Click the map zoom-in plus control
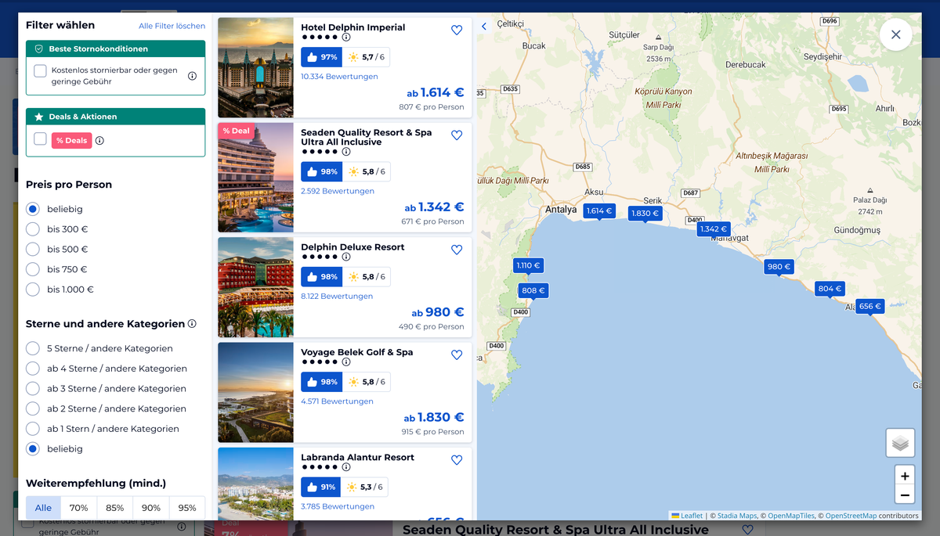The height and width of the screenshot is (536, 940). coord(905,475)
